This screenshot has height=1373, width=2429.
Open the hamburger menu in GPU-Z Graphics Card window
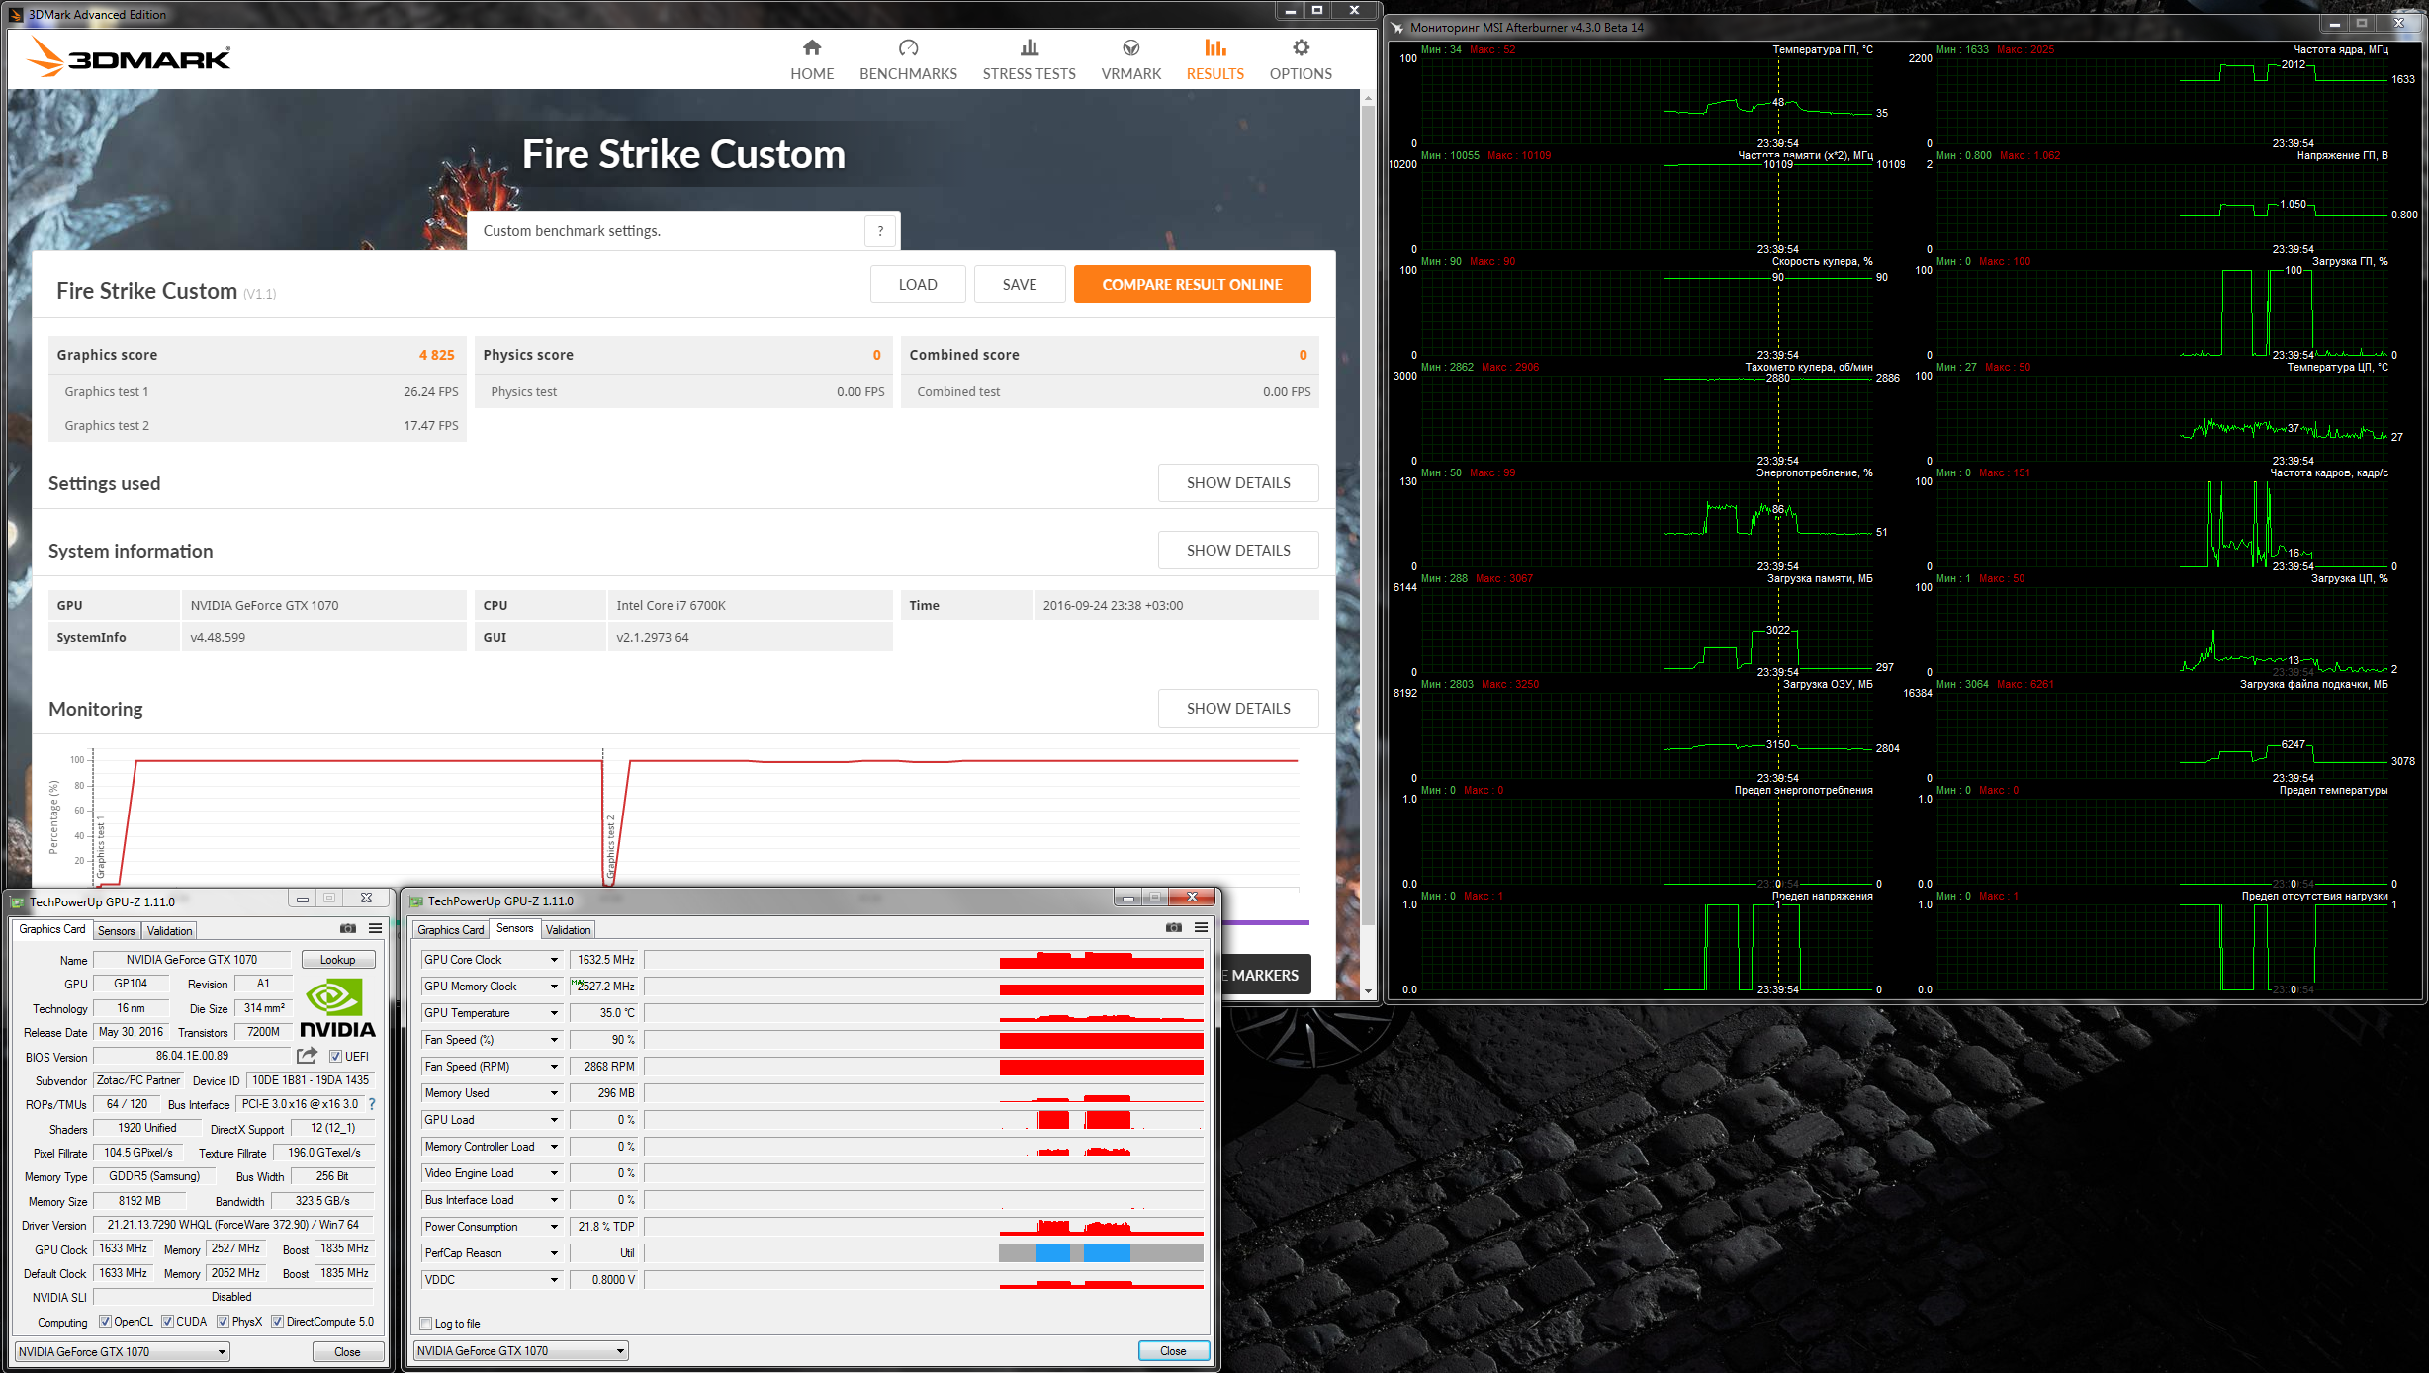click(375, 928)
